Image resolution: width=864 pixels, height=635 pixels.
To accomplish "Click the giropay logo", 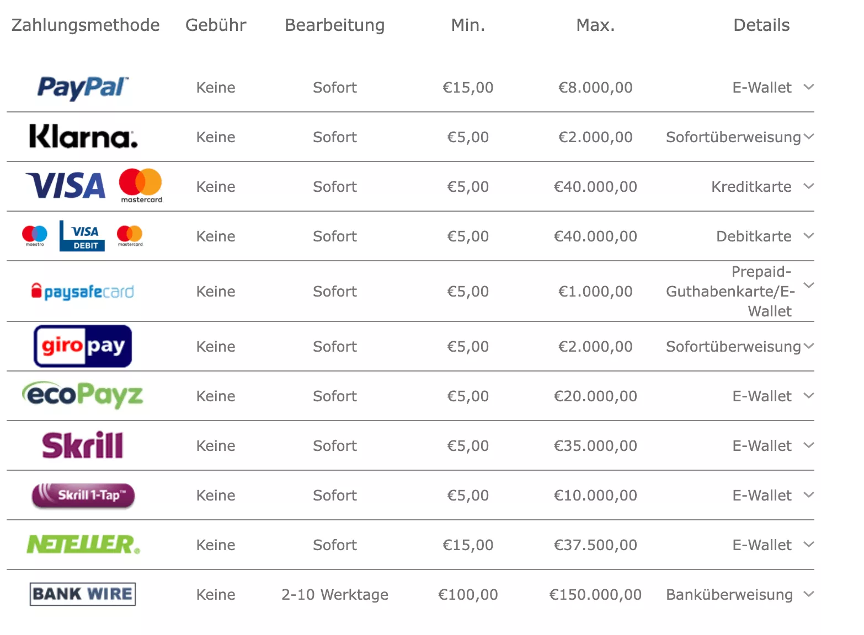I will click(x=83, y=346).
